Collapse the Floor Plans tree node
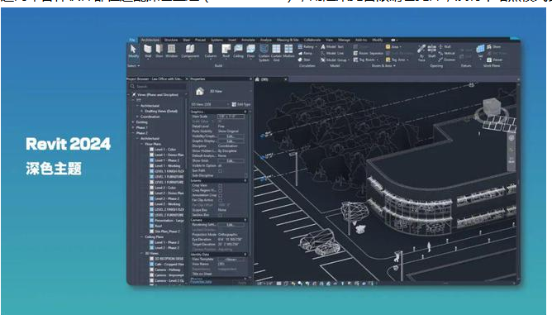This screenshot has width=552, height=315. pyautogui.click(x=142, y=144)
